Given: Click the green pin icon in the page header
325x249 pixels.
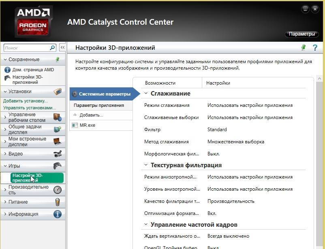Looking at the screenshot, I should 303,48.
